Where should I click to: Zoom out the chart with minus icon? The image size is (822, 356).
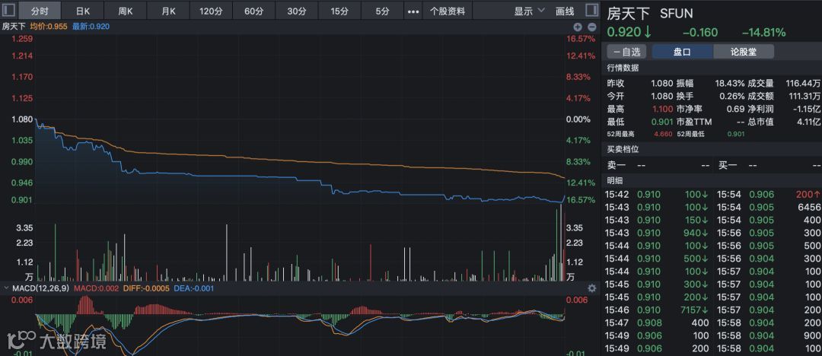592,27
